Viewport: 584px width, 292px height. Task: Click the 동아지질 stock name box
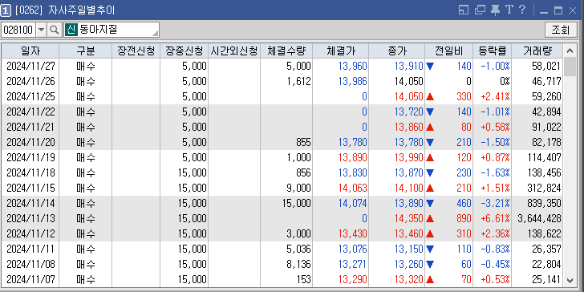(112, 30)
